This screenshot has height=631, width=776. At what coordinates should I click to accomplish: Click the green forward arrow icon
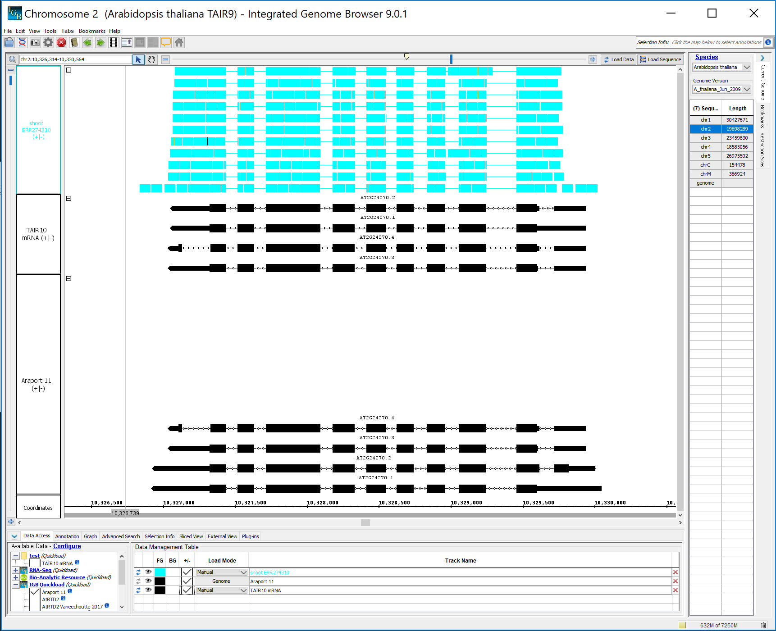coord(100,43)
